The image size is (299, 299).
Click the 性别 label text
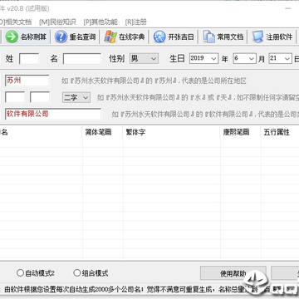[116, 59]
